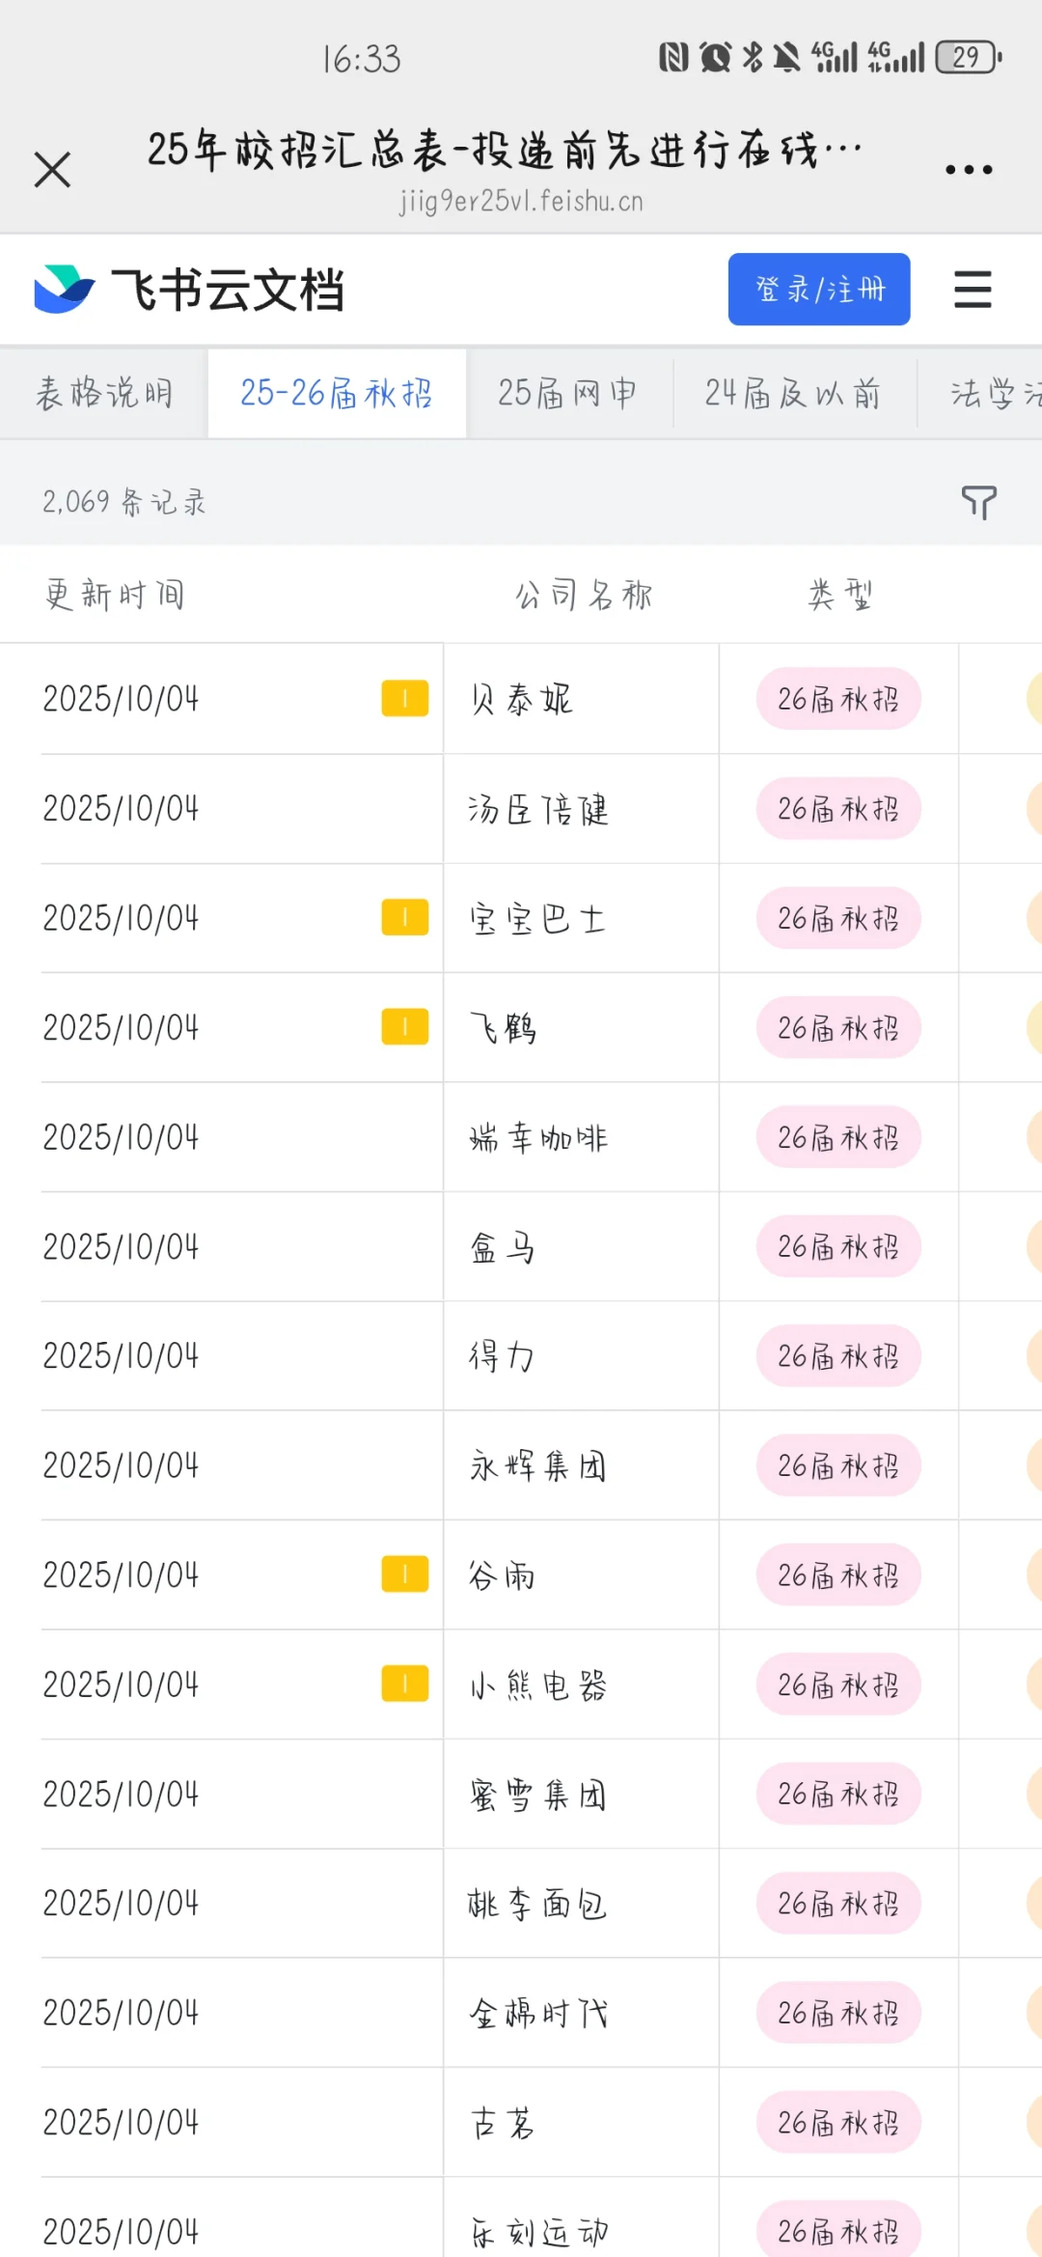Click the yellow comment badge beside 飞鹤
The height and width of the screenshot is (2257, 1042).
[x=404, y=1027]
